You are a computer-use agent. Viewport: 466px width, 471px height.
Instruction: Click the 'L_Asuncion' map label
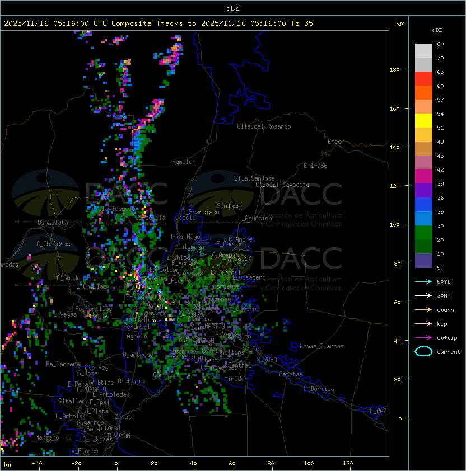click(x=255, y=218)
